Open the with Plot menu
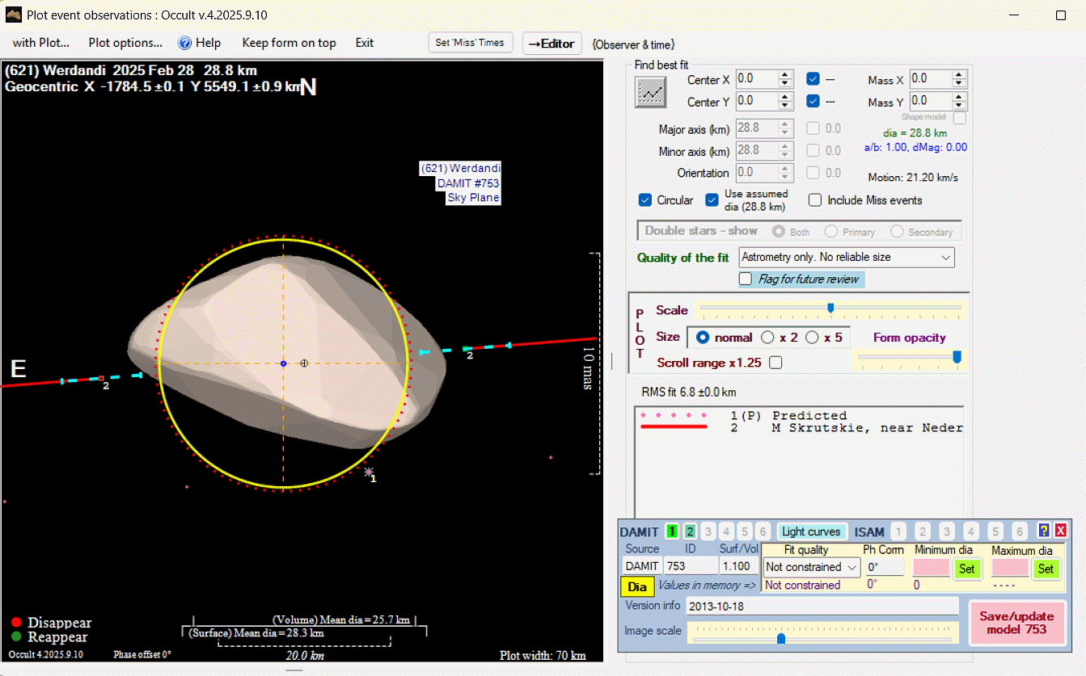 coord(41,43)
